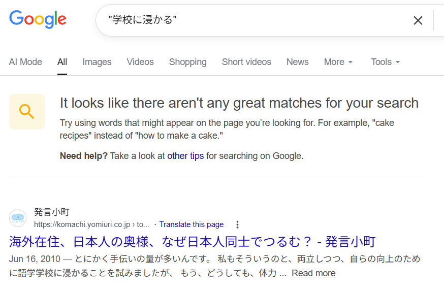Switch to AI Mode tab

coord(25,62)
